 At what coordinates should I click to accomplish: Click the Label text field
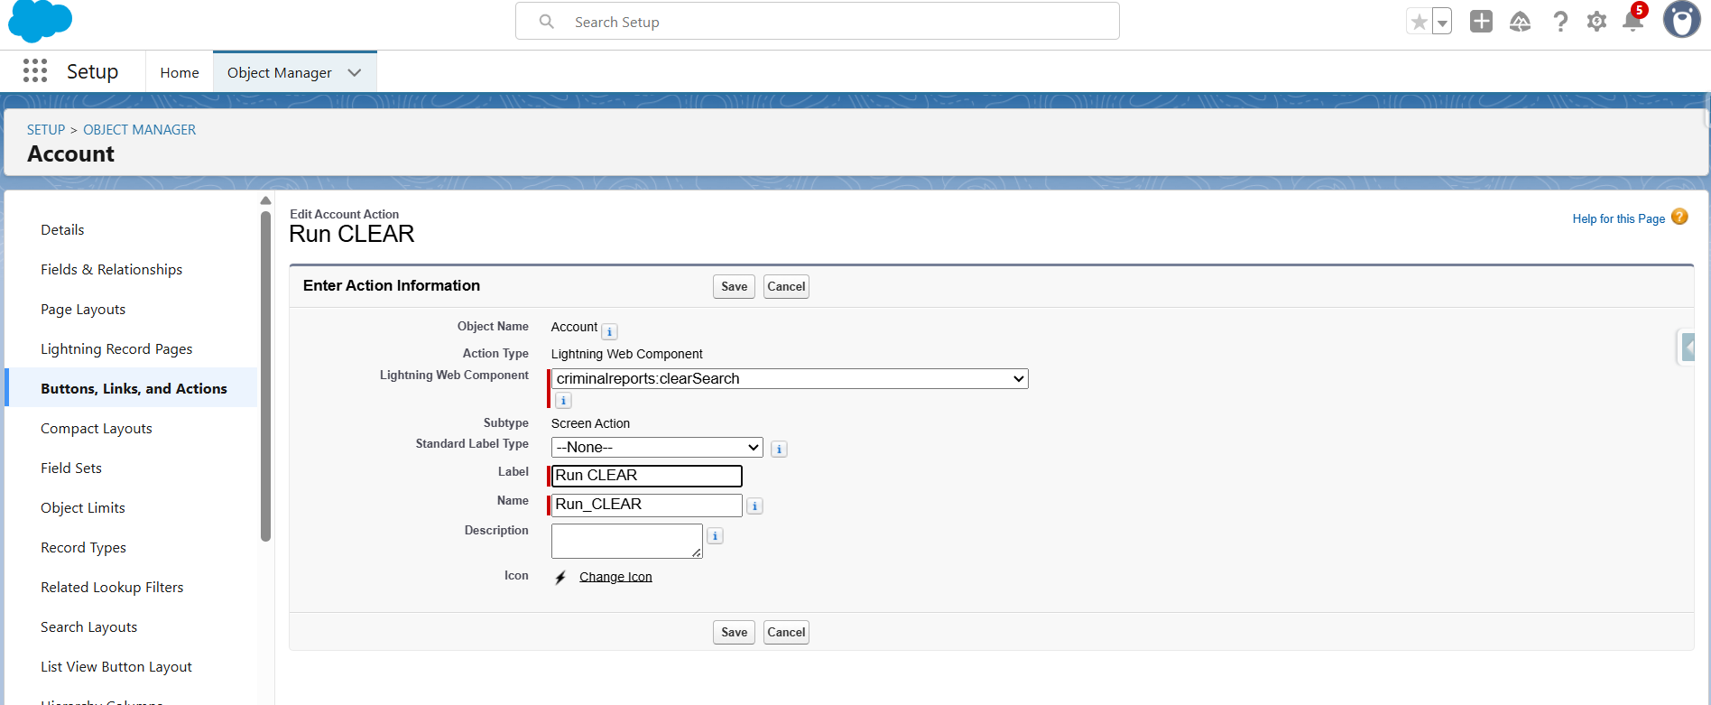[647, 476]
